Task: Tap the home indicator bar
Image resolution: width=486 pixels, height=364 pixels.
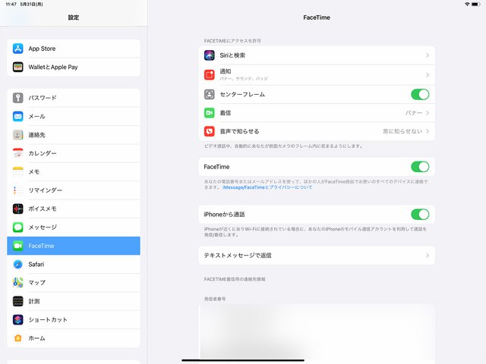Action: click(243, 360)
